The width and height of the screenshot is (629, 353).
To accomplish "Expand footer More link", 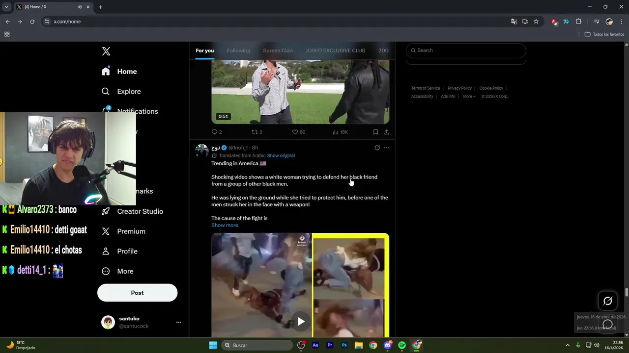I will (469, 97).
